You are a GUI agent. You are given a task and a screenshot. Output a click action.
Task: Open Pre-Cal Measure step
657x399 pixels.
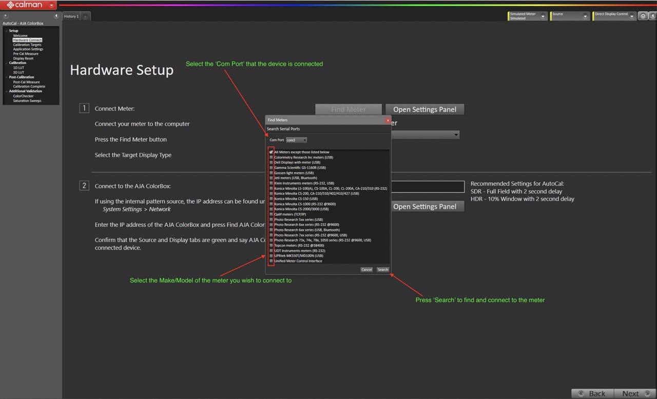26,54
